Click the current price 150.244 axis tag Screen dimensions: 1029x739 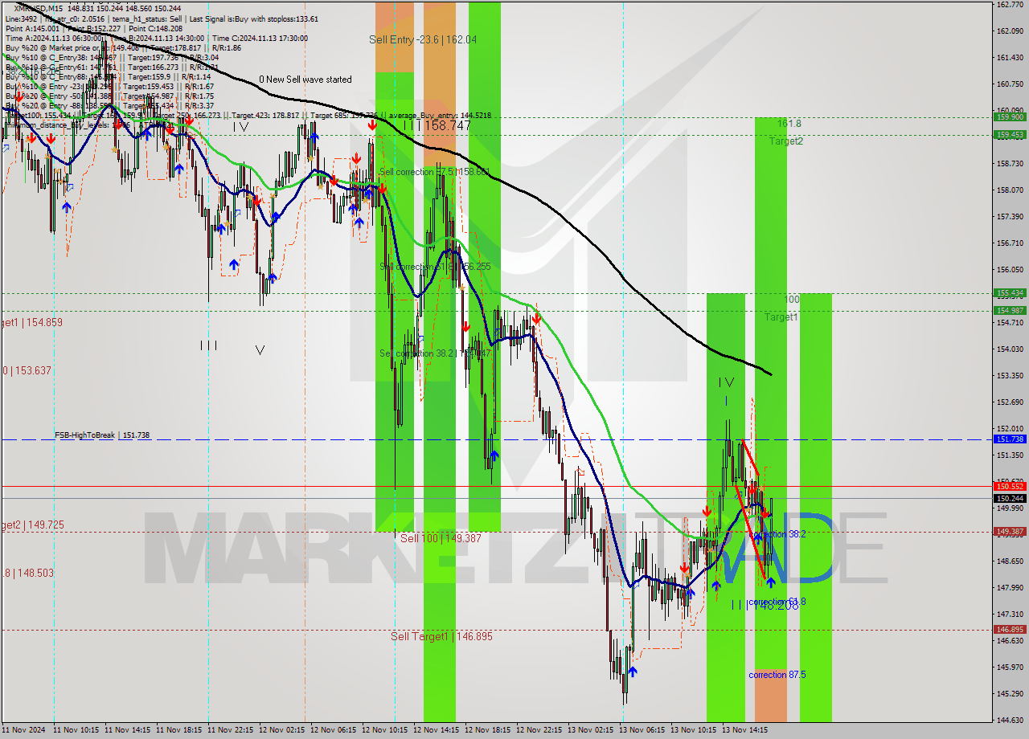(1010, 499)
